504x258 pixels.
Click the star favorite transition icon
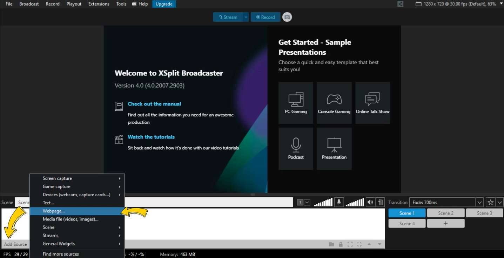490,202
